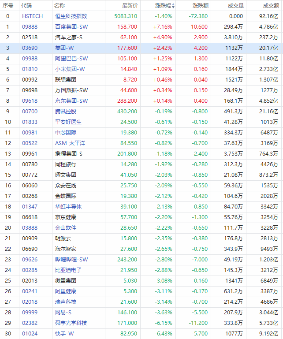Click 快手-W turnover 9.192亿

coord(269,334)
